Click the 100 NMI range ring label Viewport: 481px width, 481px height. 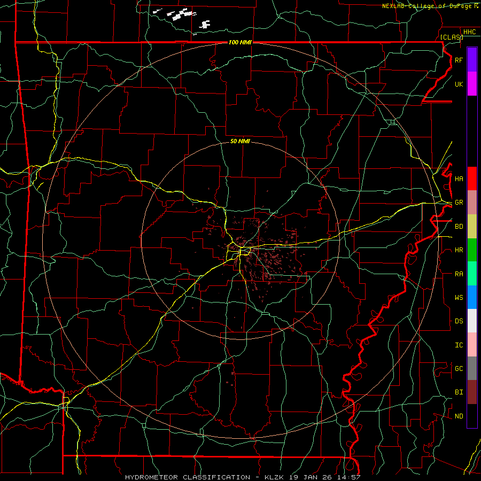[240, 42]
